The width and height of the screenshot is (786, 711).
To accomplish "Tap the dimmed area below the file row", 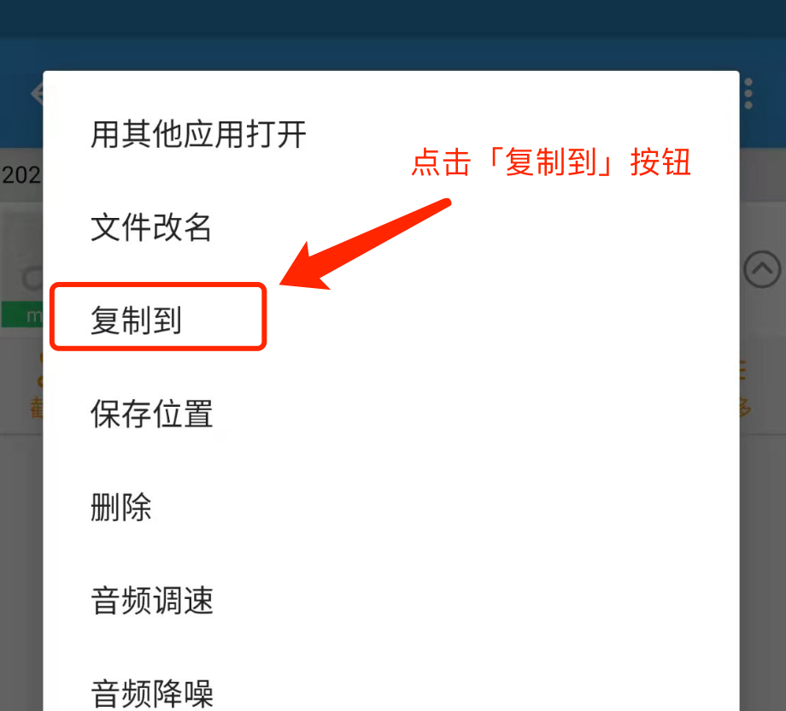I will tap(22, 572).
